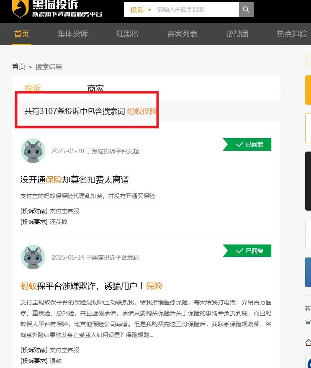
Task: Click the 已回复 badge on the 2025-05-30 complaint
Action: click(x=247, y=144)
